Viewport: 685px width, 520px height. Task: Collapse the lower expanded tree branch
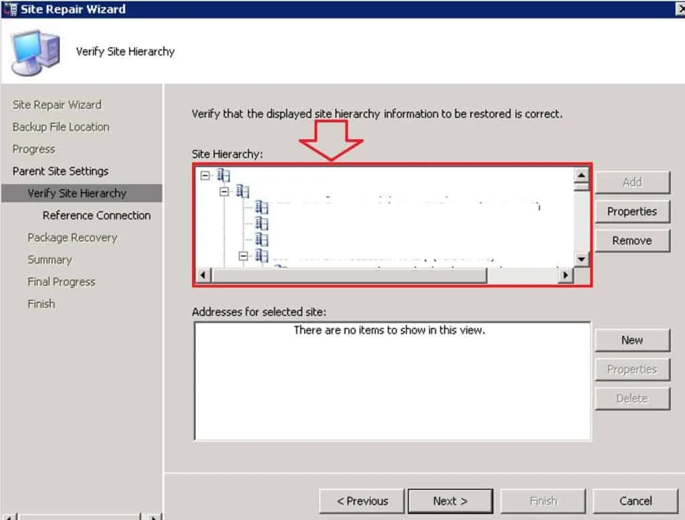click(243, 256)
